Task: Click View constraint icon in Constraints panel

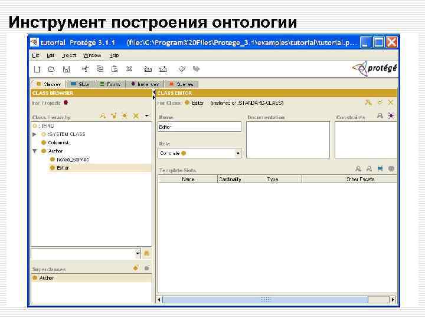Action: tap(380, 116)
